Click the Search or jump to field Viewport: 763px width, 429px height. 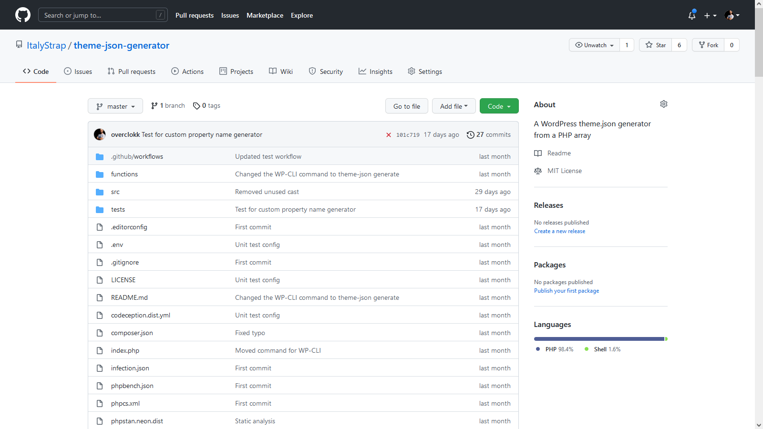point(103,15)
